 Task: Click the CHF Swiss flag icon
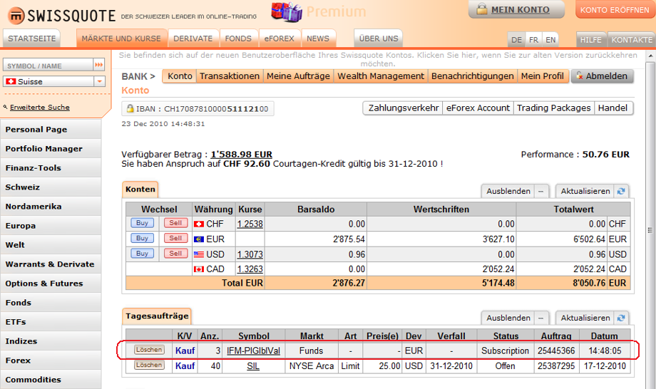pyautogui.click(x=199, y=224)
